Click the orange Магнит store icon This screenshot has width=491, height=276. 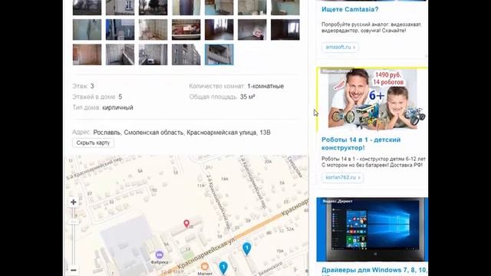205,266
